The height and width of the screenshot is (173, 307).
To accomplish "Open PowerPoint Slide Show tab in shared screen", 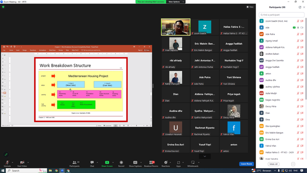I will pyautogui.click(x=52, y=50).
